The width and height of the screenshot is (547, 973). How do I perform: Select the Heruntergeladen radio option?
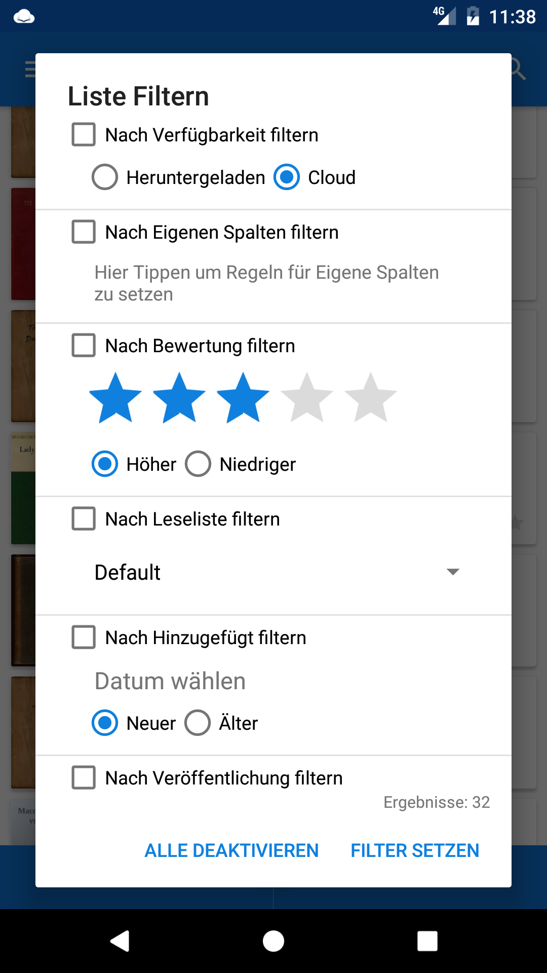tap(105, 177)
